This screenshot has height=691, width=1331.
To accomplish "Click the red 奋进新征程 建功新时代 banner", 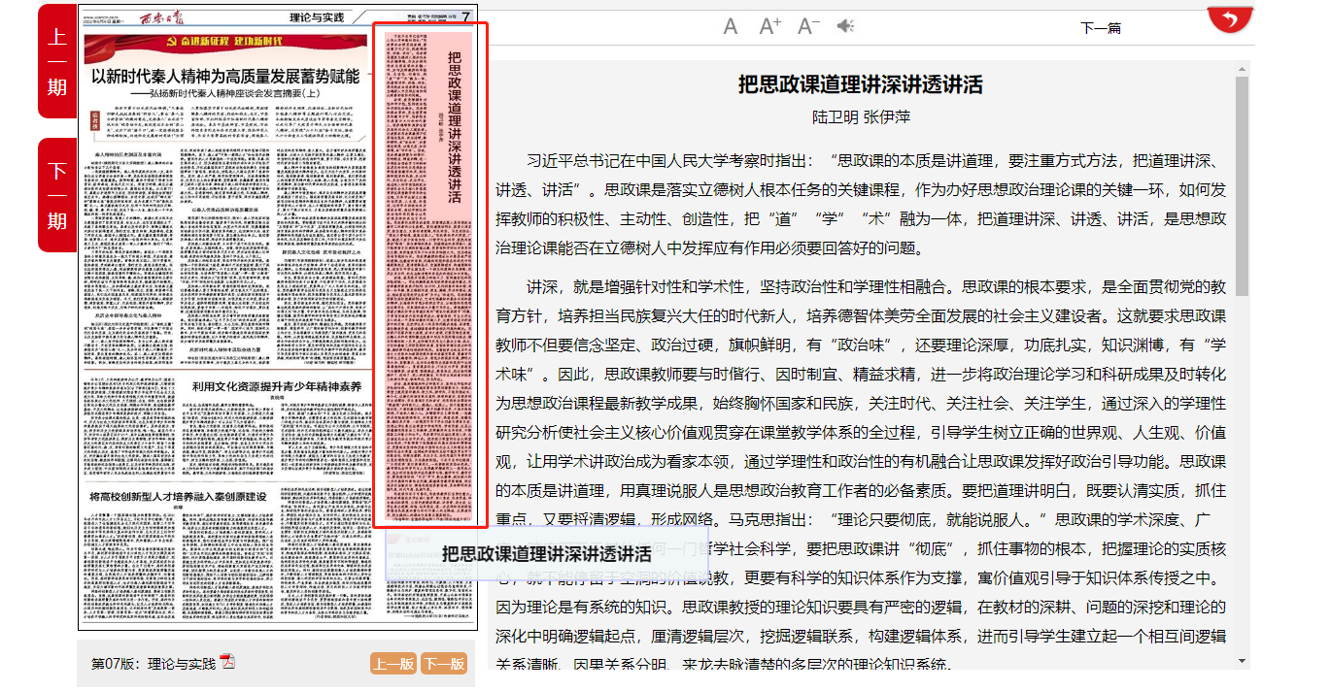I will tap(225, 43).
